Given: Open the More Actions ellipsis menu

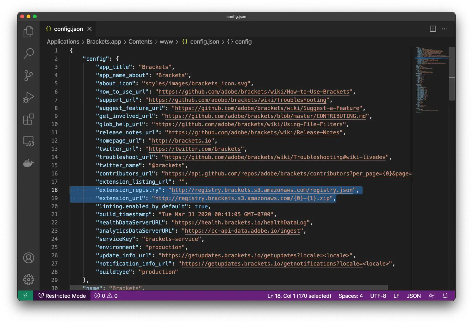Looking at the screenshot, I should click(445, 29).
